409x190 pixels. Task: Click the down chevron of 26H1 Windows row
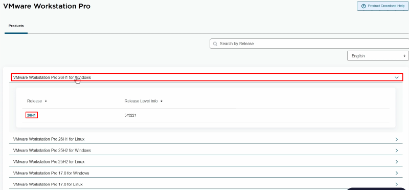point(397,78)
